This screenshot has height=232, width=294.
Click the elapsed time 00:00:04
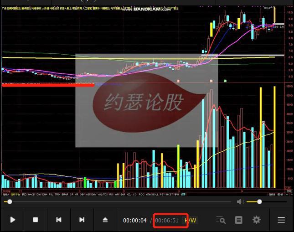[x=135, y=221]
